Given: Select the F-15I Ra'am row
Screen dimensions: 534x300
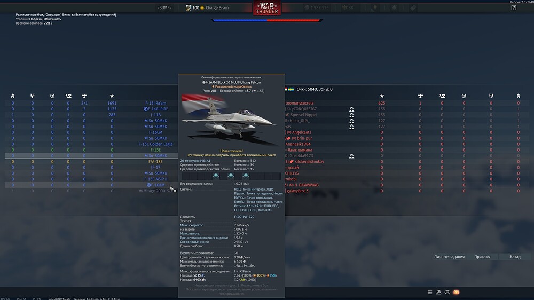Looking at the screenshot, I should 91,103.
